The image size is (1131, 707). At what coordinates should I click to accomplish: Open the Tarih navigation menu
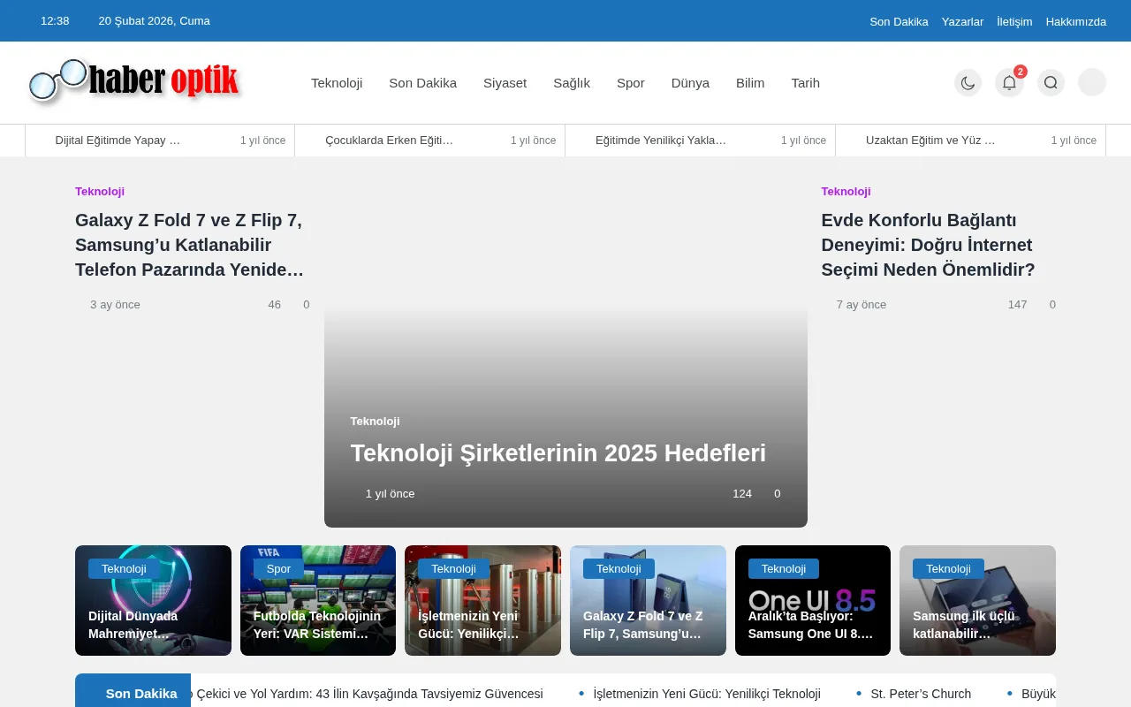[805, 82]
